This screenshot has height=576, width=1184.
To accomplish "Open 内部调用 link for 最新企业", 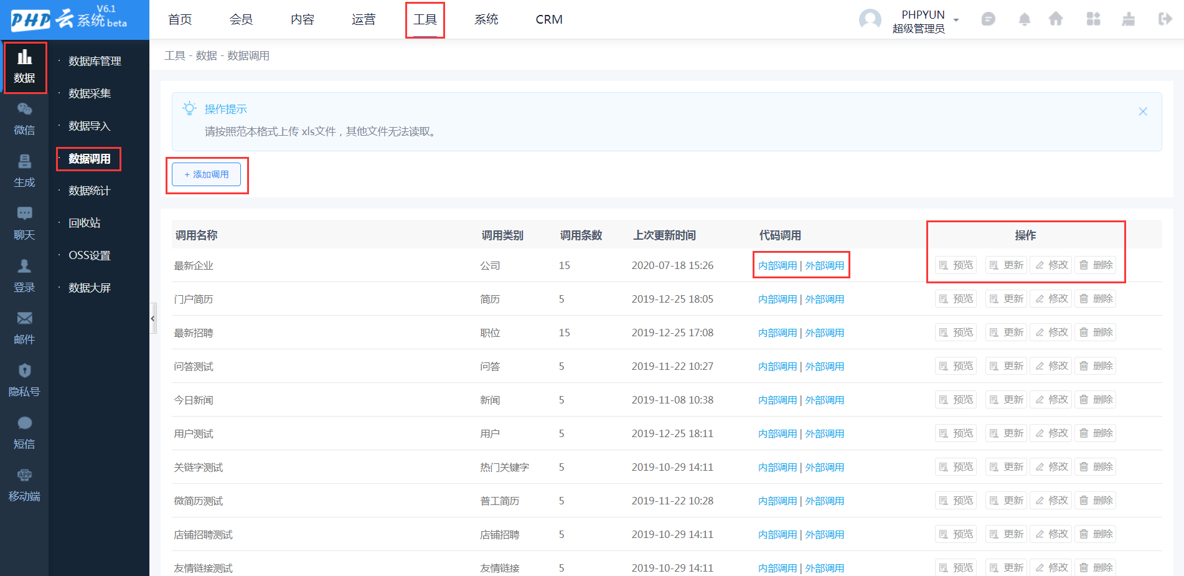I will tap(778, 265).
